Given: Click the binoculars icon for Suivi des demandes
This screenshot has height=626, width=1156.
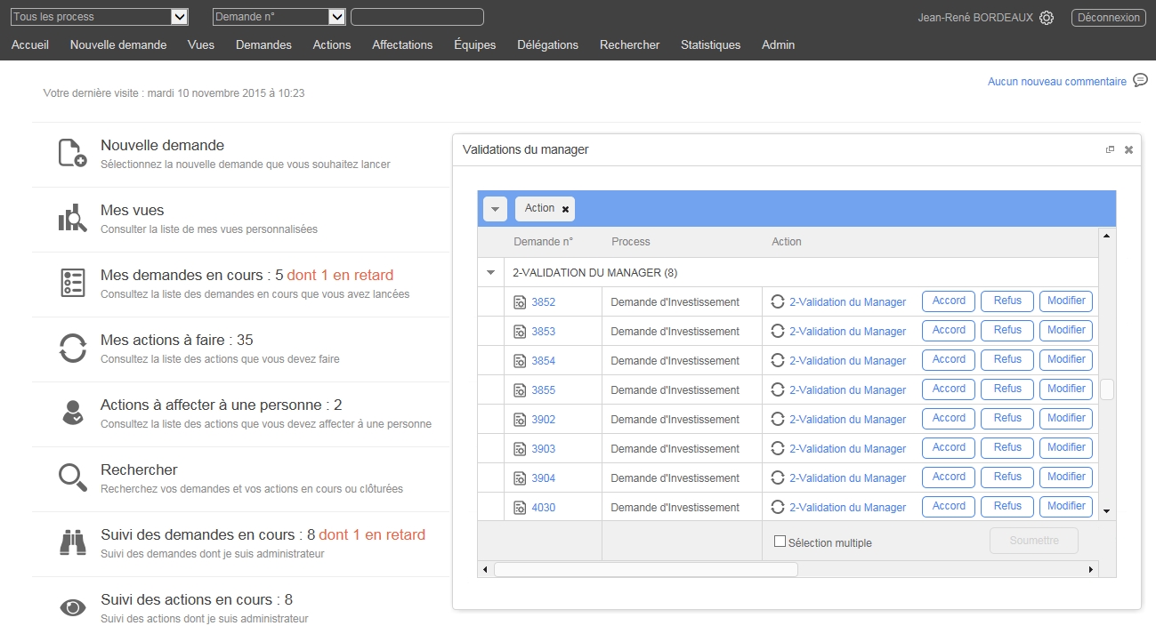Looking at the screenshot, I should pos(72,542).
